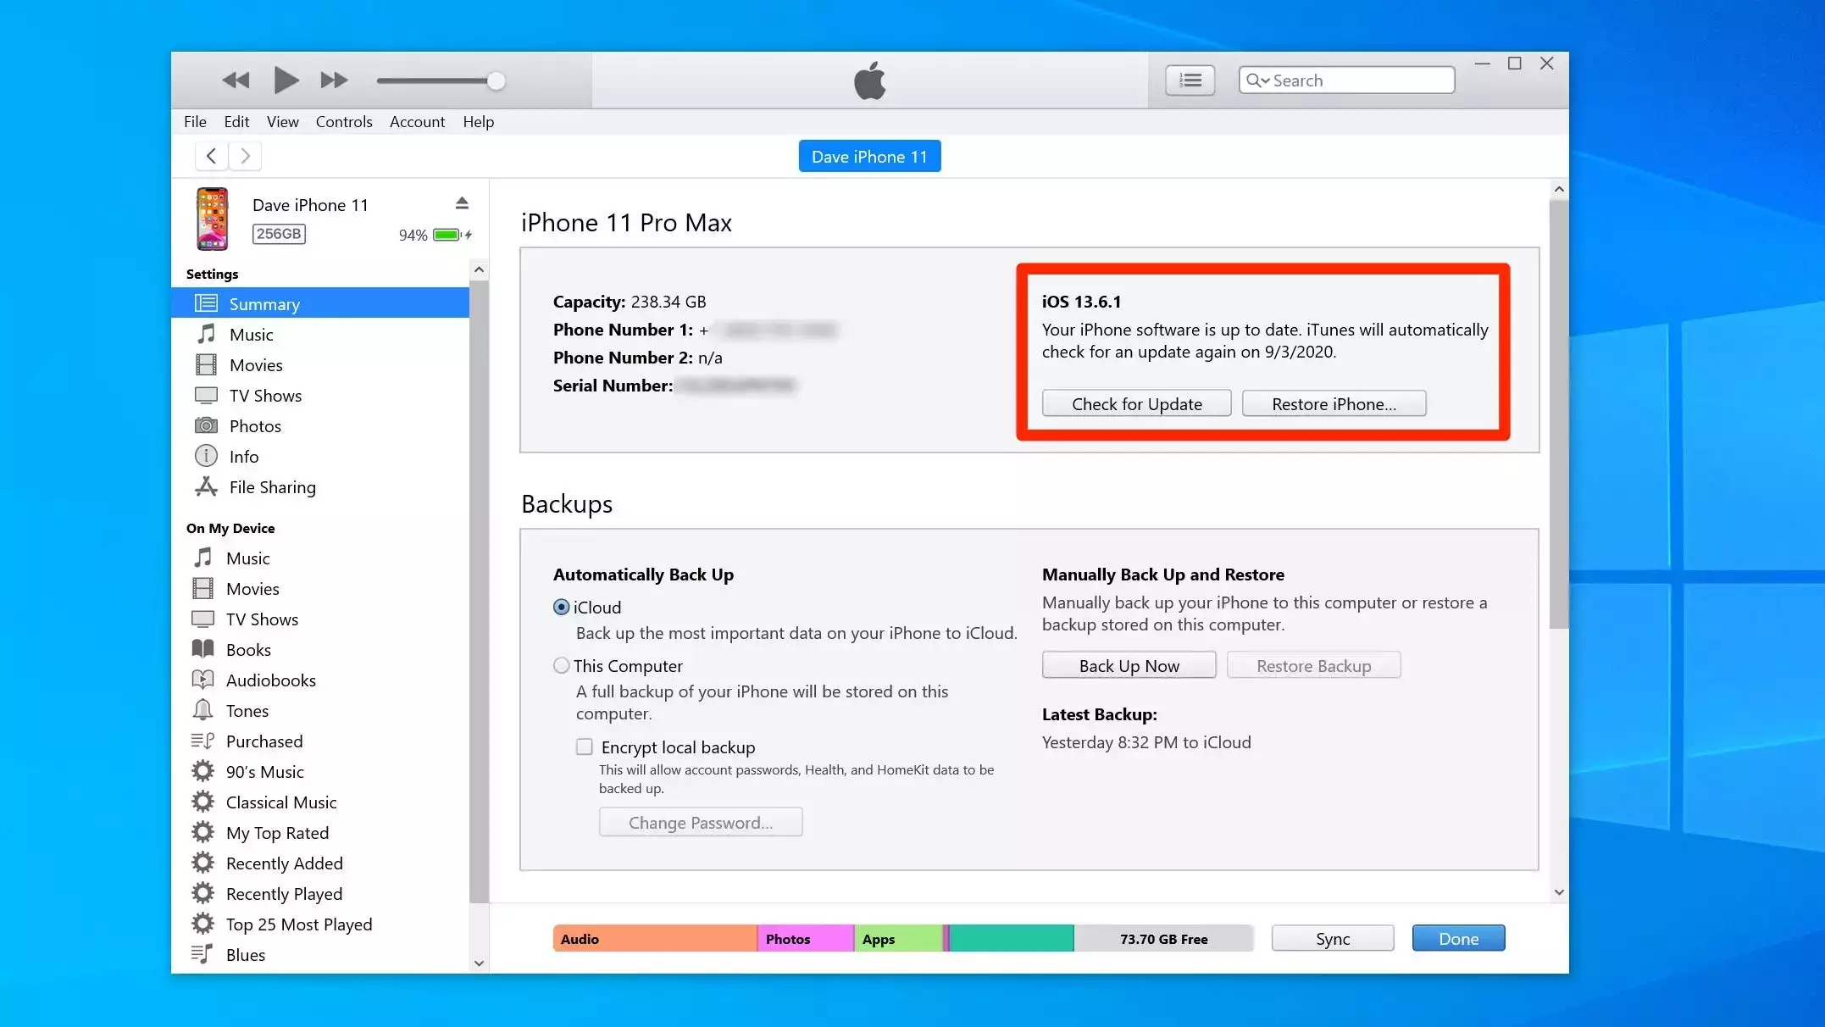Screen dimensions: 1825x1027
Task: Open the search dropdown magnifier arrow
Action: [x=1257, y=80]
